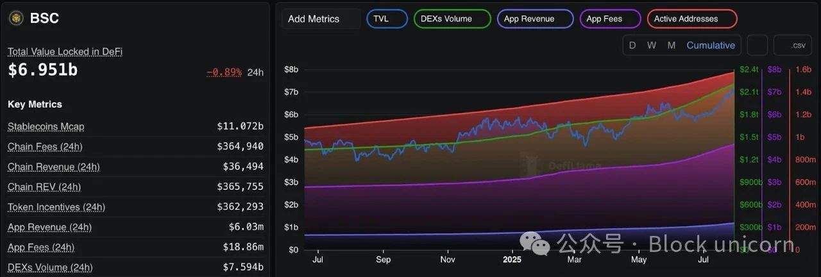Click the $365,755 chain REV value
This screenshot has width=821, height=277.
tap(240, 187)
